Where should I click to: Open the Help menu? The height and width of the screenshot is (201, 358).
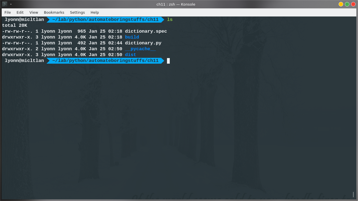click(95, 12)
